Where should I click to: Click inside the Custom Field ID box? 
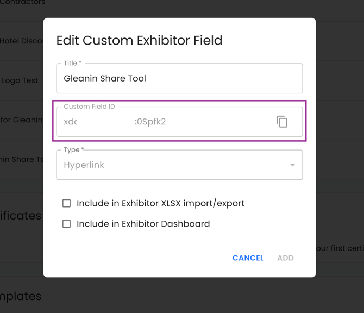[x=179, y=122]
